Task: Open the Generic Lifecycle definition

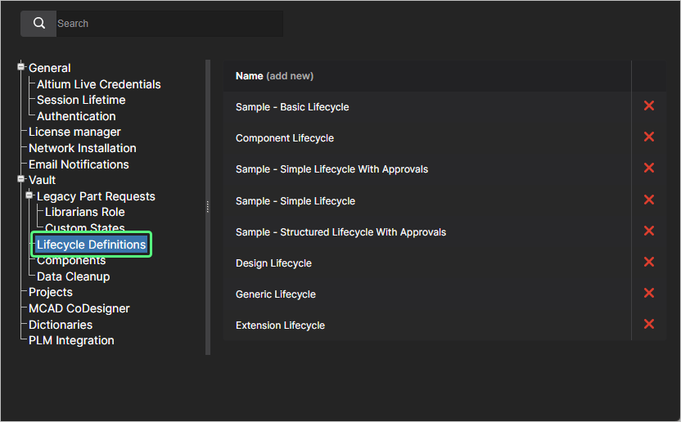Action: pyautogui.click(x=275, y=294)
